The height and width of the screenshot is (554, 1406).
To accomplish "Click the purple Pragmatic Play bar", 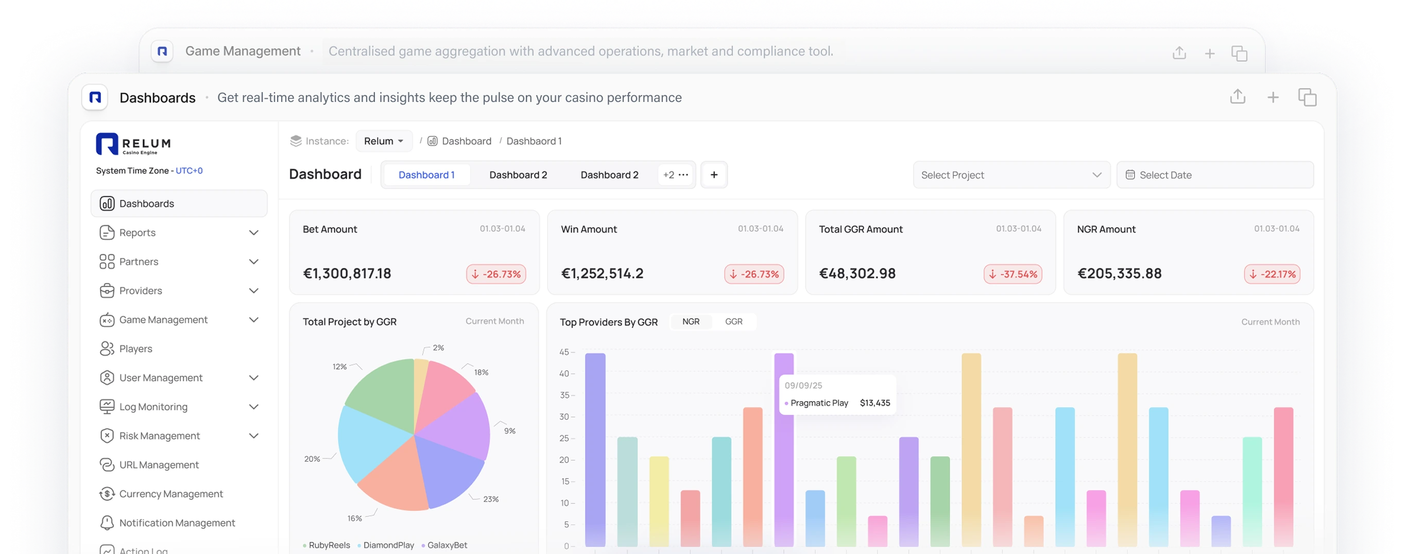I will tap(784, 450).
